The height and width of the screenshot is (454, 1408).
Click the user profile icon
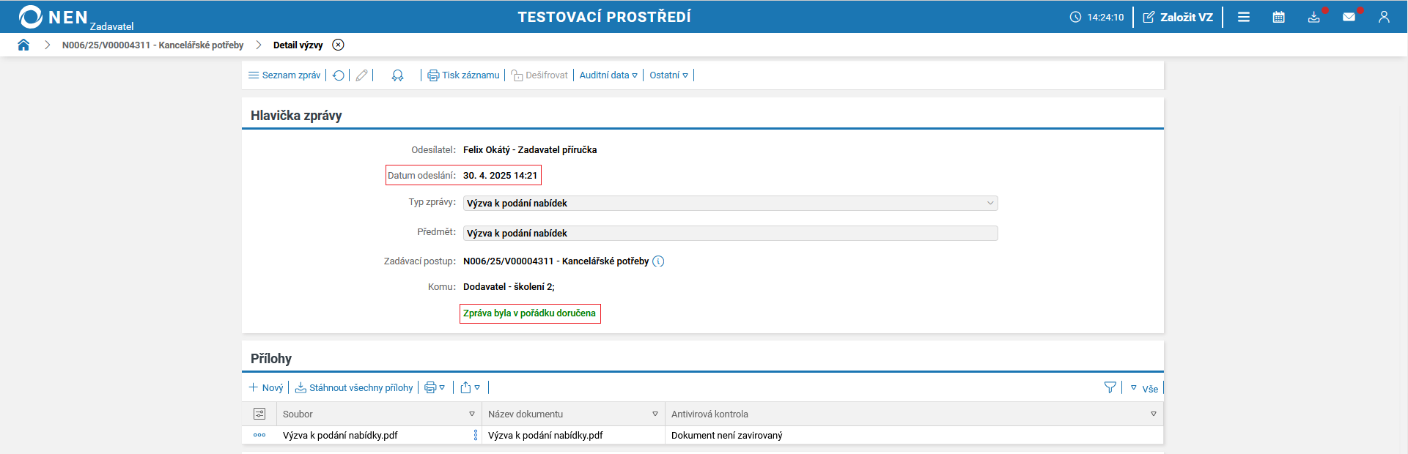point(1384,17)
